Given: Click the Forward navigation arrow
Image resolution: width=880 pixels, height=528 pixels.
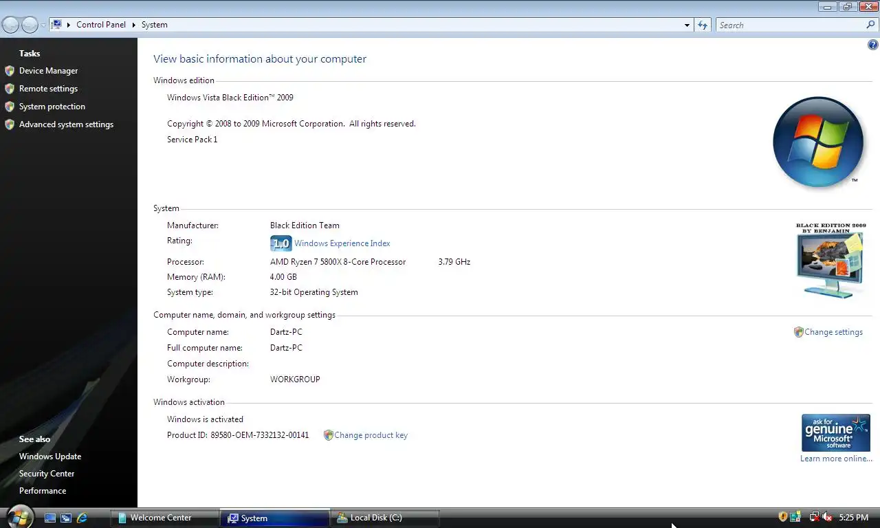Looking at the screenshot, I should 30,25.
